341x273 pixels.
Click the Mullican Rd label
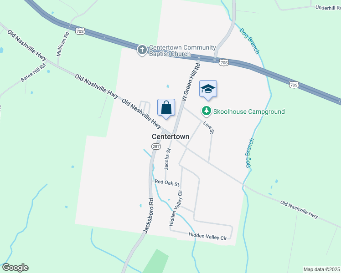(x=63, y=44)
